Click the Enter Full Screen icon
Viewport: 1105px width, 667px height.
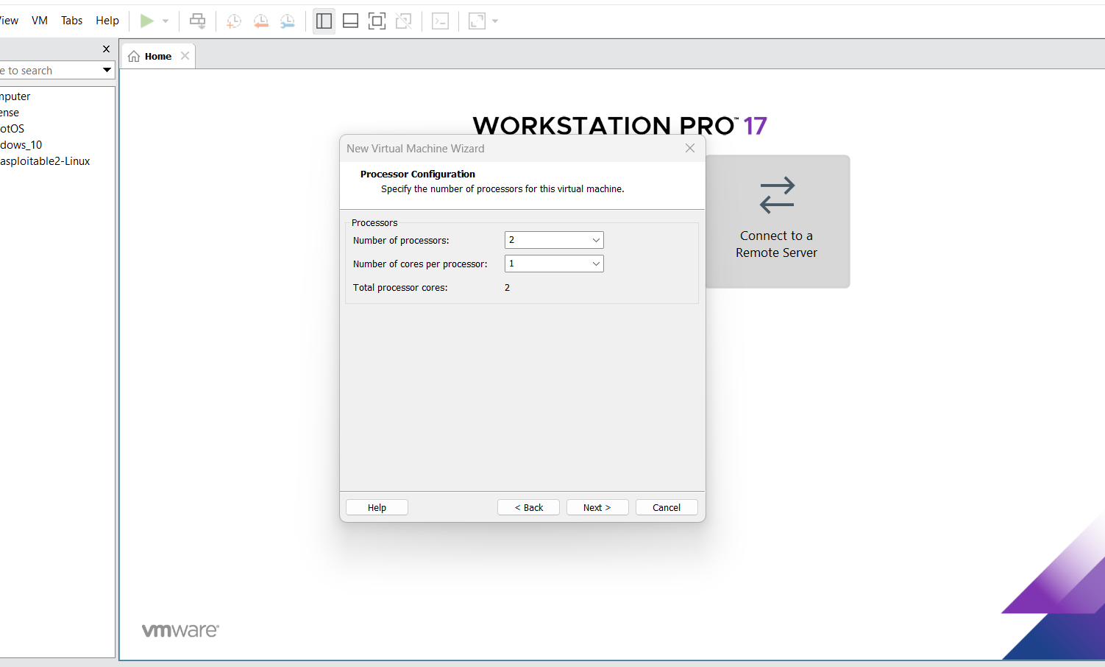click(377, 21)
